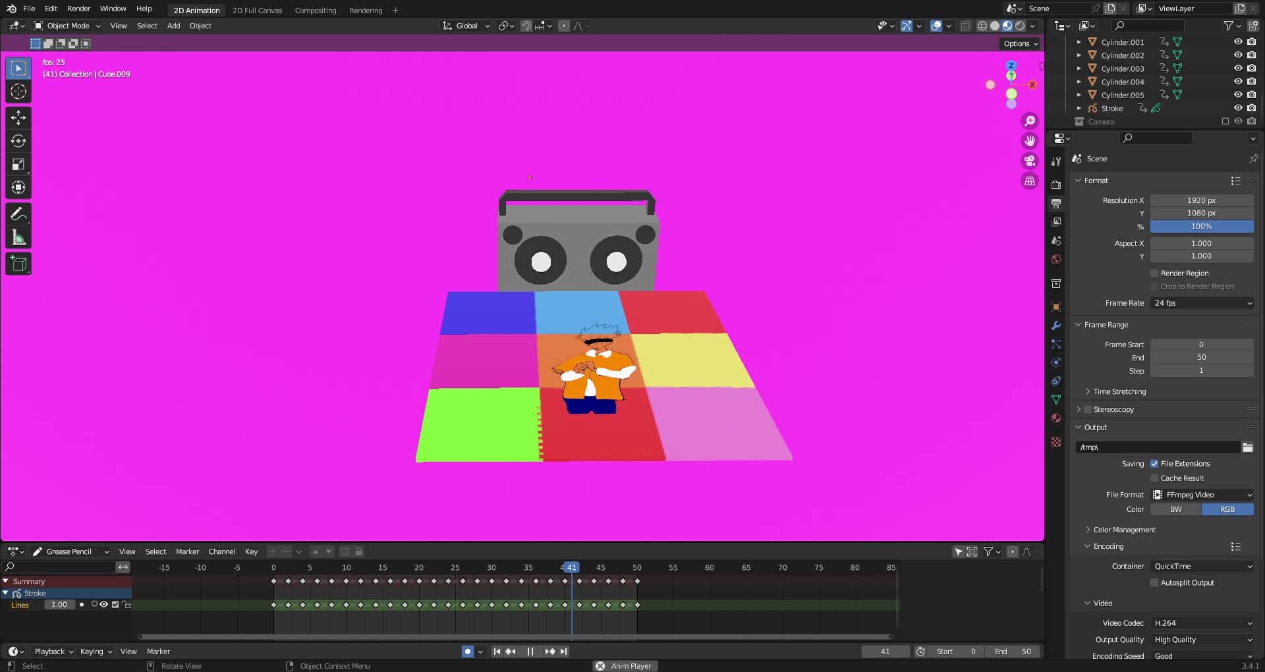The height and width of the screenshot is (672, 1265).
Task: Click the Options button in the viewport header
Action: pos(1019,43)
